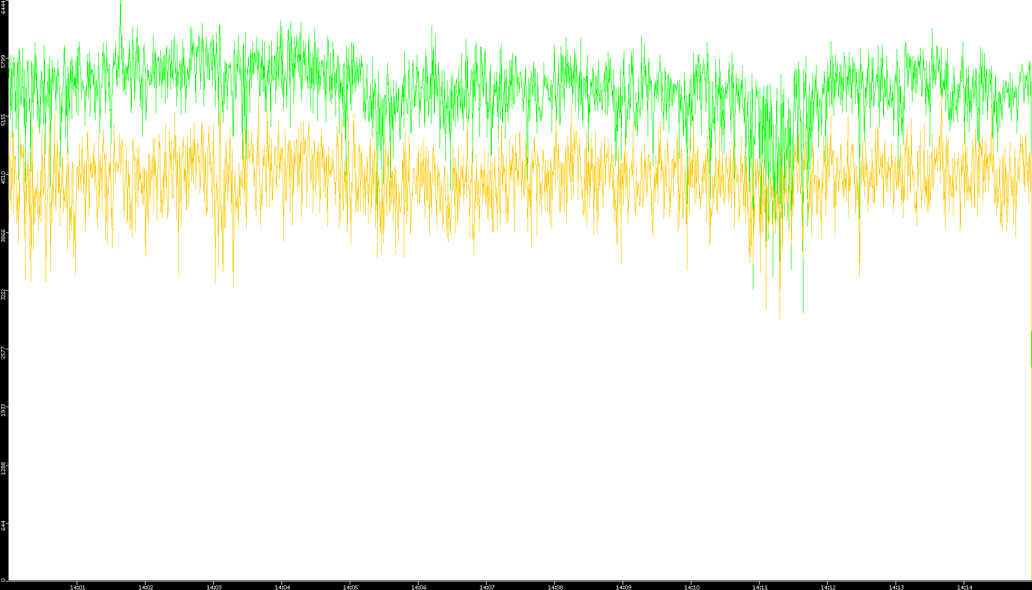Image resolution: width=1032 pixels, height=590 pixels.
Task: Click the 644 vertical axis label
Action: click(x=3, y=526)
